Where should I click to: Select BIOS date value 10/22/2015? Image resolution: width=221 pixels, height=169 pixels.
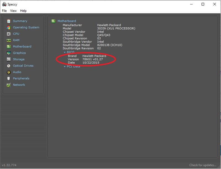click(x=91, y=62)
